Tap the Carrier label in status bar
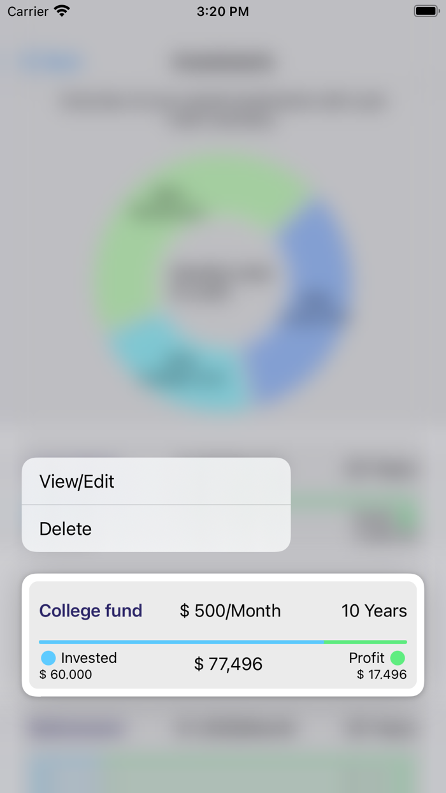Image resolution: width=446 pixels, height=793 pixels. [28, 11]
